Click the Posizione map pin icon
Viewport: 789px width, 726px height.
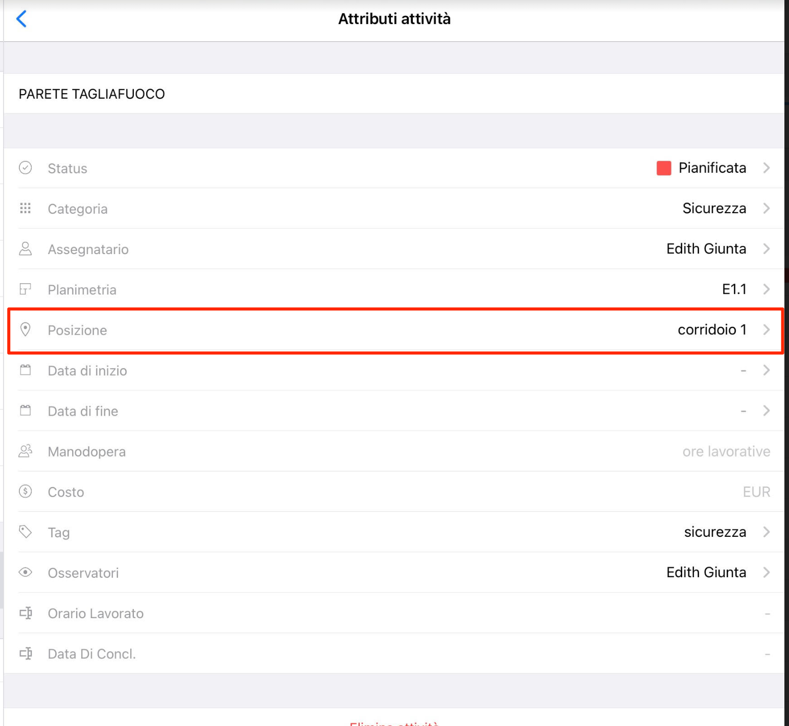click(x=25, y=329)
